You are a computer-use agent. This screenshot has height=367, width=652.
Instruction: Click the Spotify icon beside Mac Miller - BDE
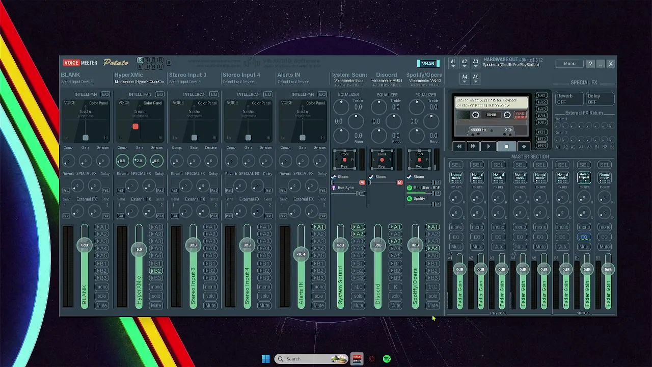[x=409, y=188]
